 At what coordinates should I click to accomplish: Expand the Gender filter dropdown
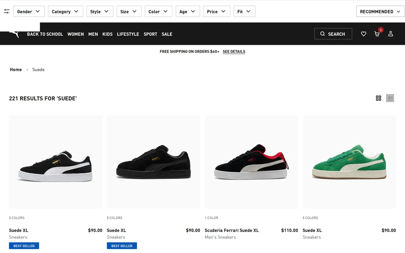click(29, 11)
